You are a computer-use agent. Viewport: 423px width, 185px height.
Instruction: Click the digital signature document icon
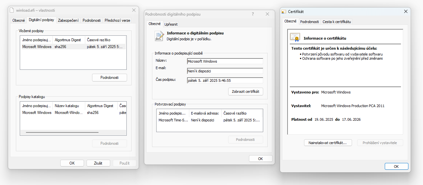tap(159, 36)
